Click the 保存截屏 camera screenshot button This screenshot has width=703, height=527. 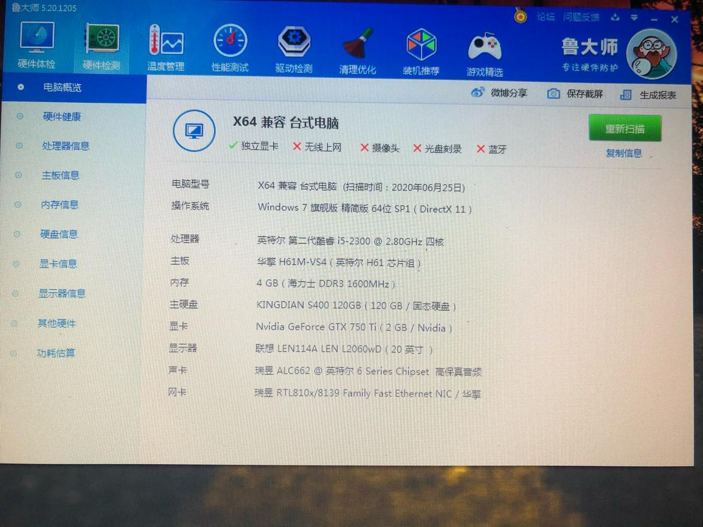[x=575, y=94]
